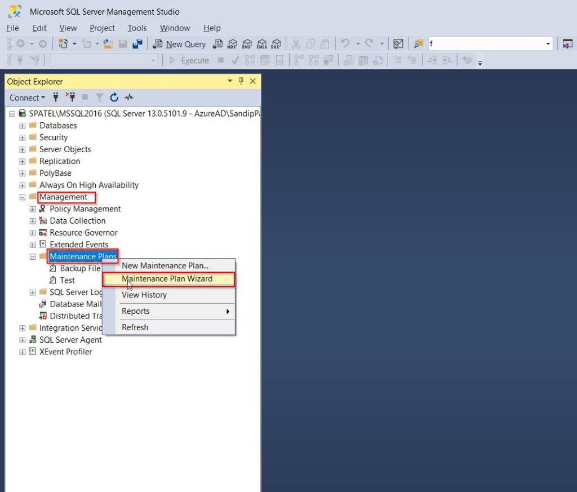577x492 pixels.
Task: Select the Data Collection node
Action: pos(78,221)
